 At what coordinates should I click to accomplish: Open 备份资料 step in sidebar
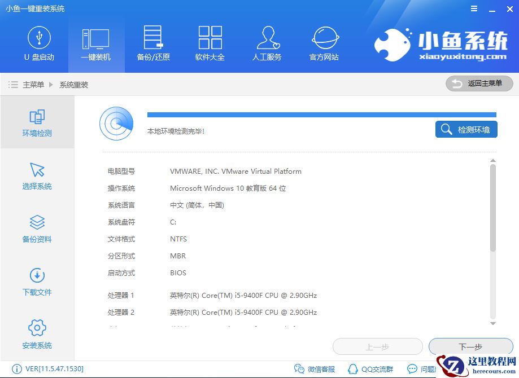37,228
